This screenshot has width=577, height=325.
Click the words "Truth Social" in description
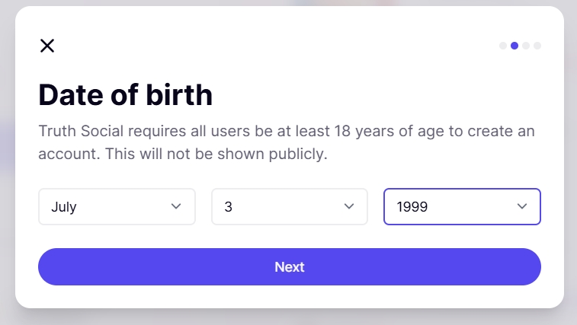75,131
